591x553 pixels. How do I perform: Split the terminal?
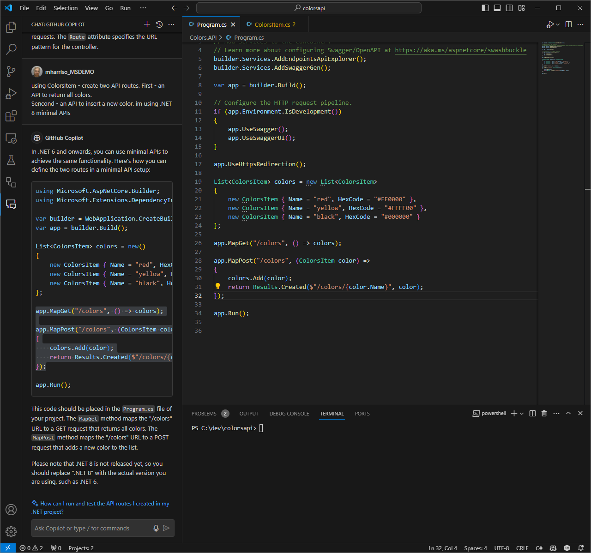pyautogui.click(x=532, y=414)
